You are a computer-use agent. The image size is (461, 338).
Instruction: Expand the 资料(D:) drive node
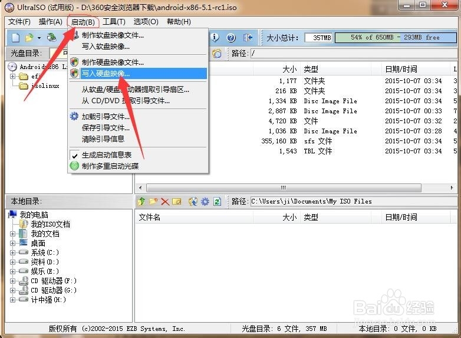[x=12, y=262]
